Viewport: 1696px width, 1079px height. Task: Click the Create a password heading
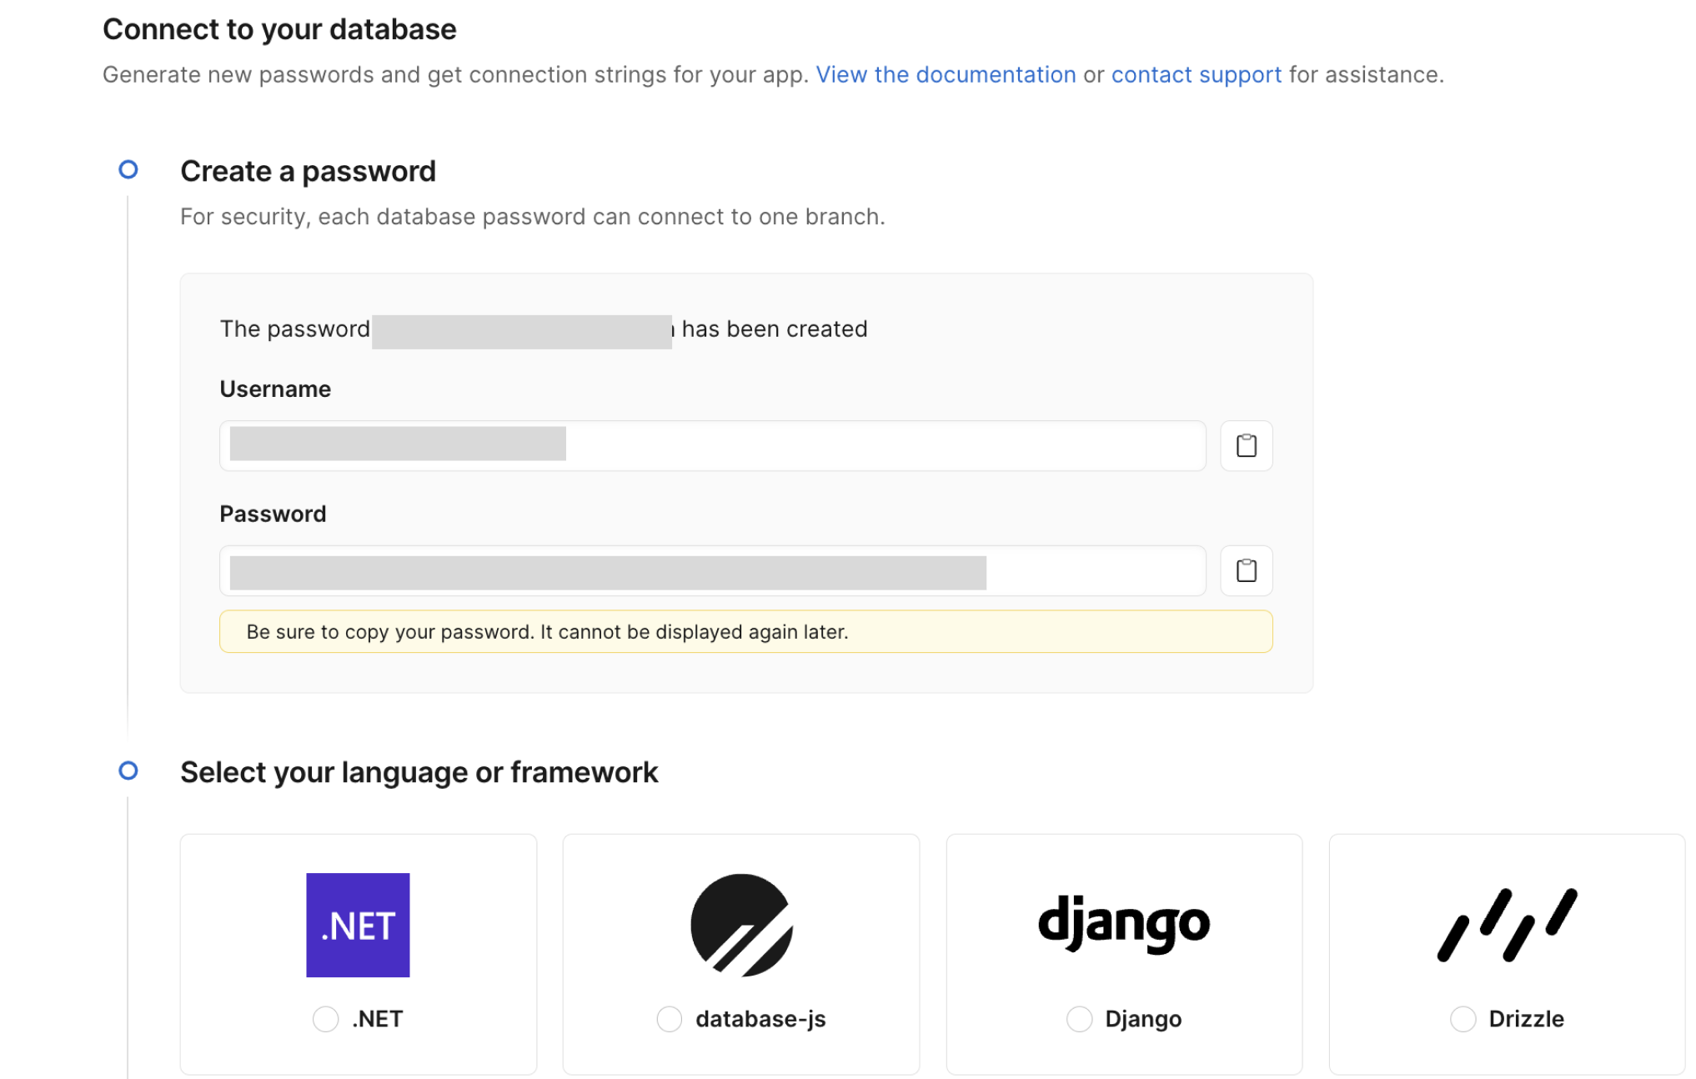[308, 171]
